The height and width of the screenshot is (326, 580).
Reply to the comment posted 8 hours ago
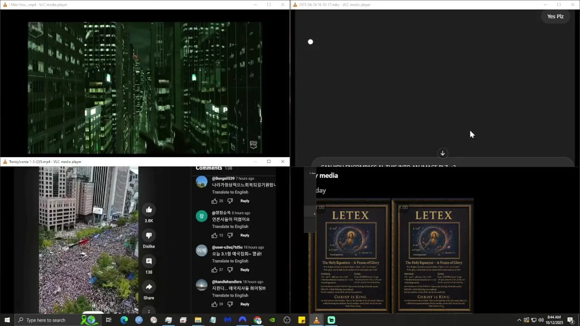(245, 235)
